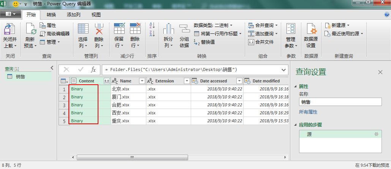
Task: Click Replace Values (替换值) button
Action: click(x=204, y=42)
